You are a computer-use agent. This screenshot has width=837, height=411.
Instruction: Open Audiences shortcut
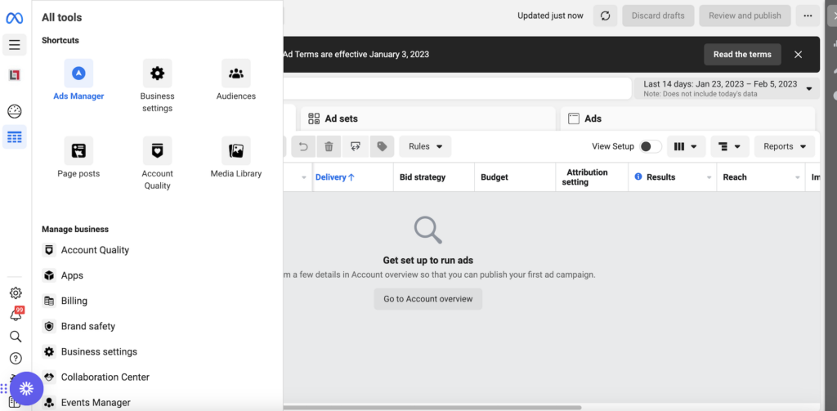[236, 80]
